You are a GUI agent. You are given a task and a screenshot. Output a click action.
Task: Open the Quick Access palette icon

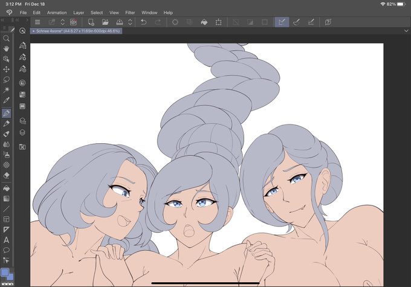22,31
